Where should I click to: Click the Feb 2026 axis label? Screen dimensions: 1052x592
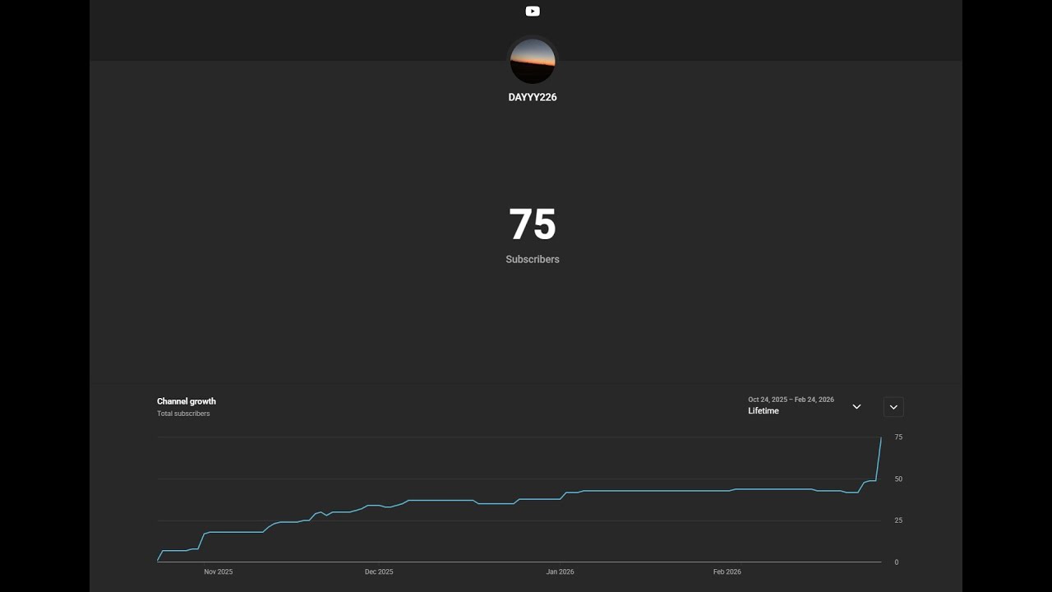point(727,571)
